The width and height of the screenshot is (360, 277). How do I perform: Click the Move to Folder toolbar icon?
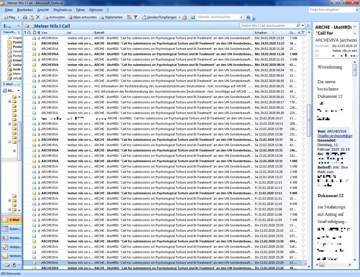pyautogui.click(x=31, y=17)
